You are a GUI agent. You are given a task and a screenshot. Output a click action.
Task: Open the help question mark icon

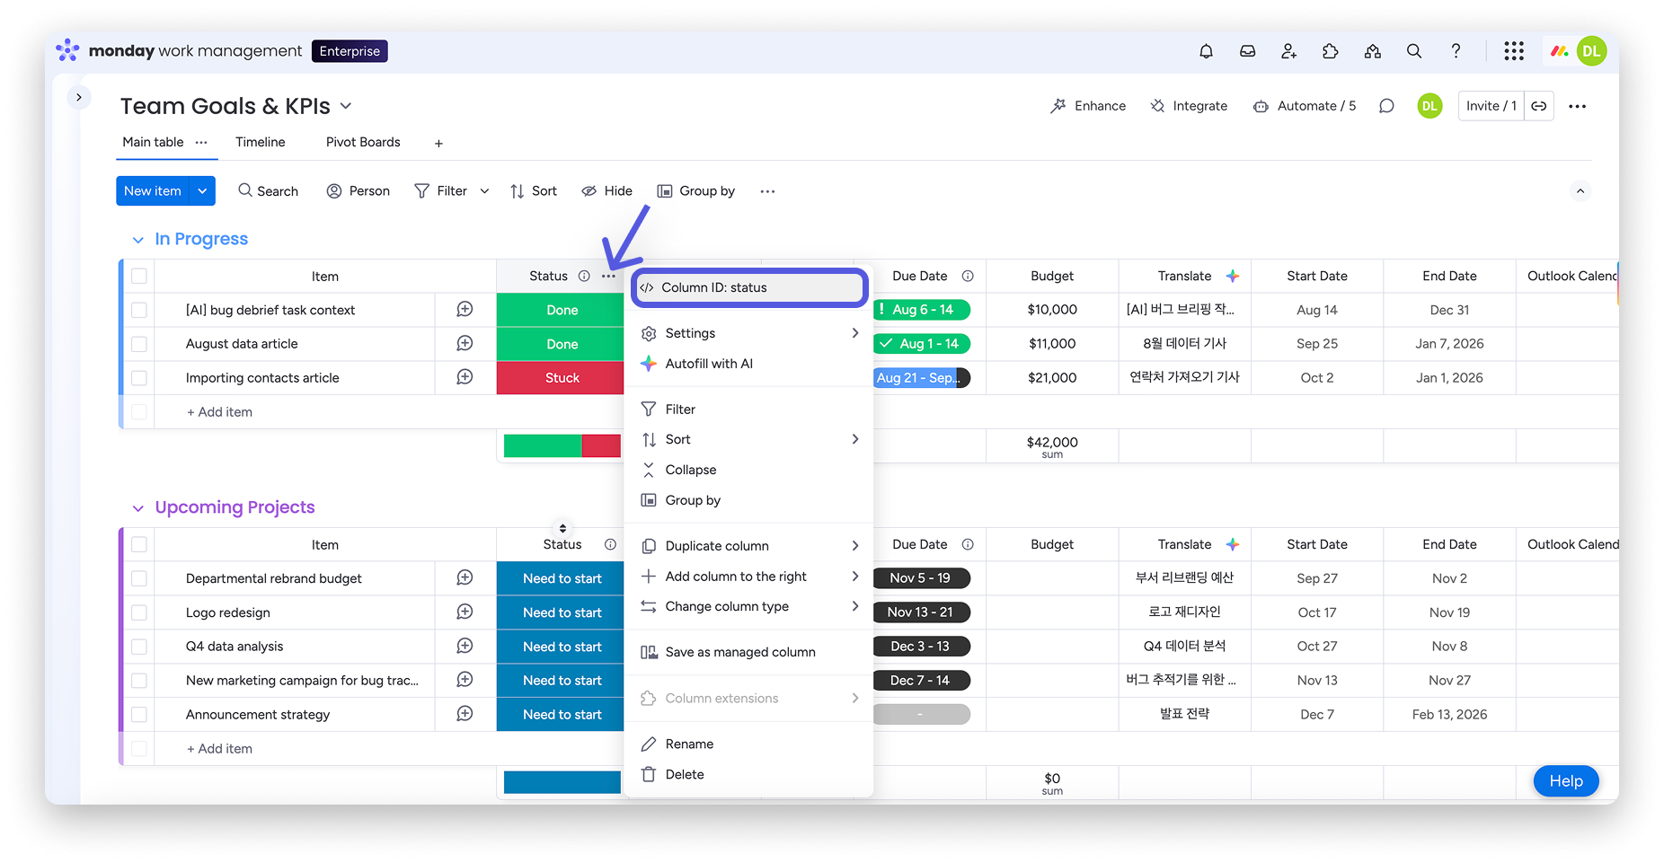click(1456, 51)
